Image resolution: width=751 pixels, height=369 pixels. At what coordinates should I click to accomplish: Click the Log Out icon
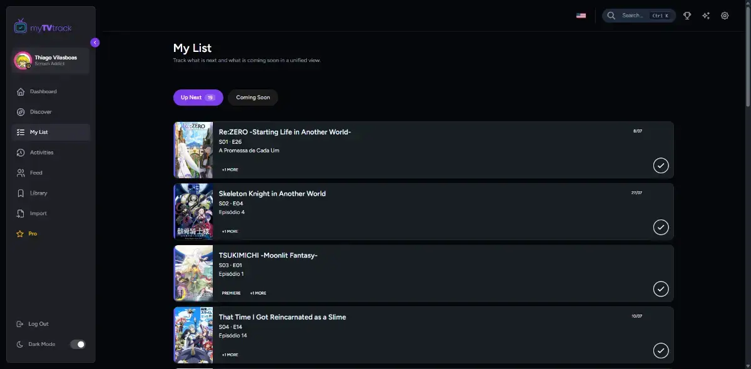20,324
